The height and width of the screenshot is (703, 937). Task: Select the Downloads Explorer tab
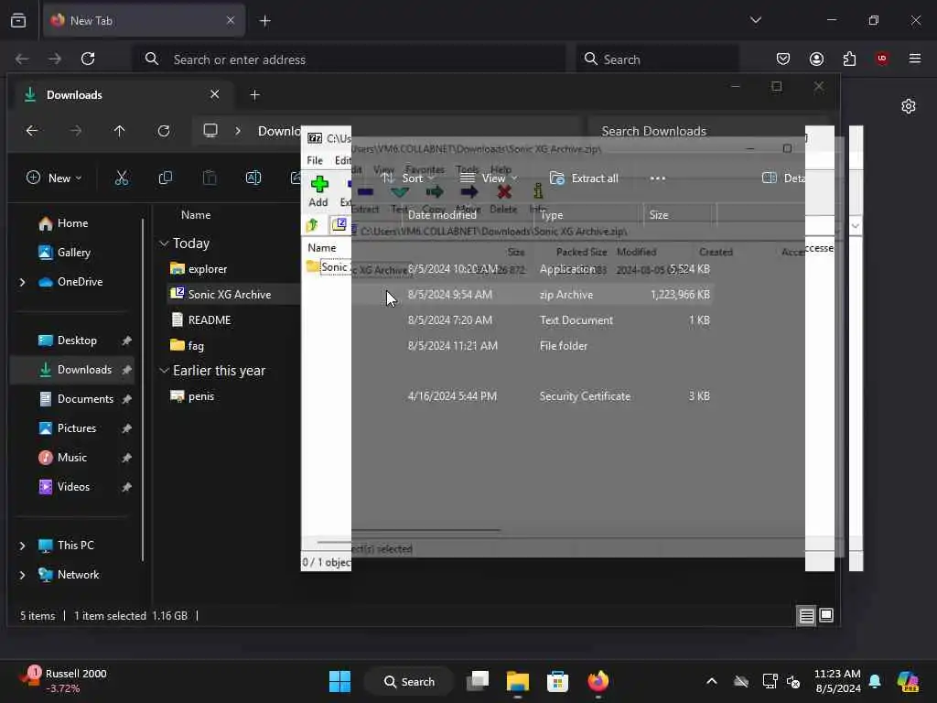(122, 95)
